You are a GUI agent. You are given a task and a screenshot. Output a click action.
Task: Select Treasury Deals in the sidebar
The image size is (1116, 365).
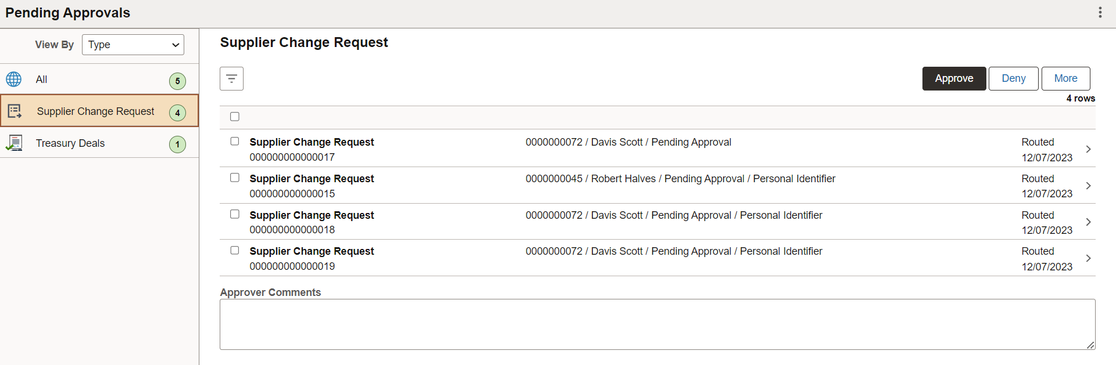pyautogui.click(x=70, y=143)
